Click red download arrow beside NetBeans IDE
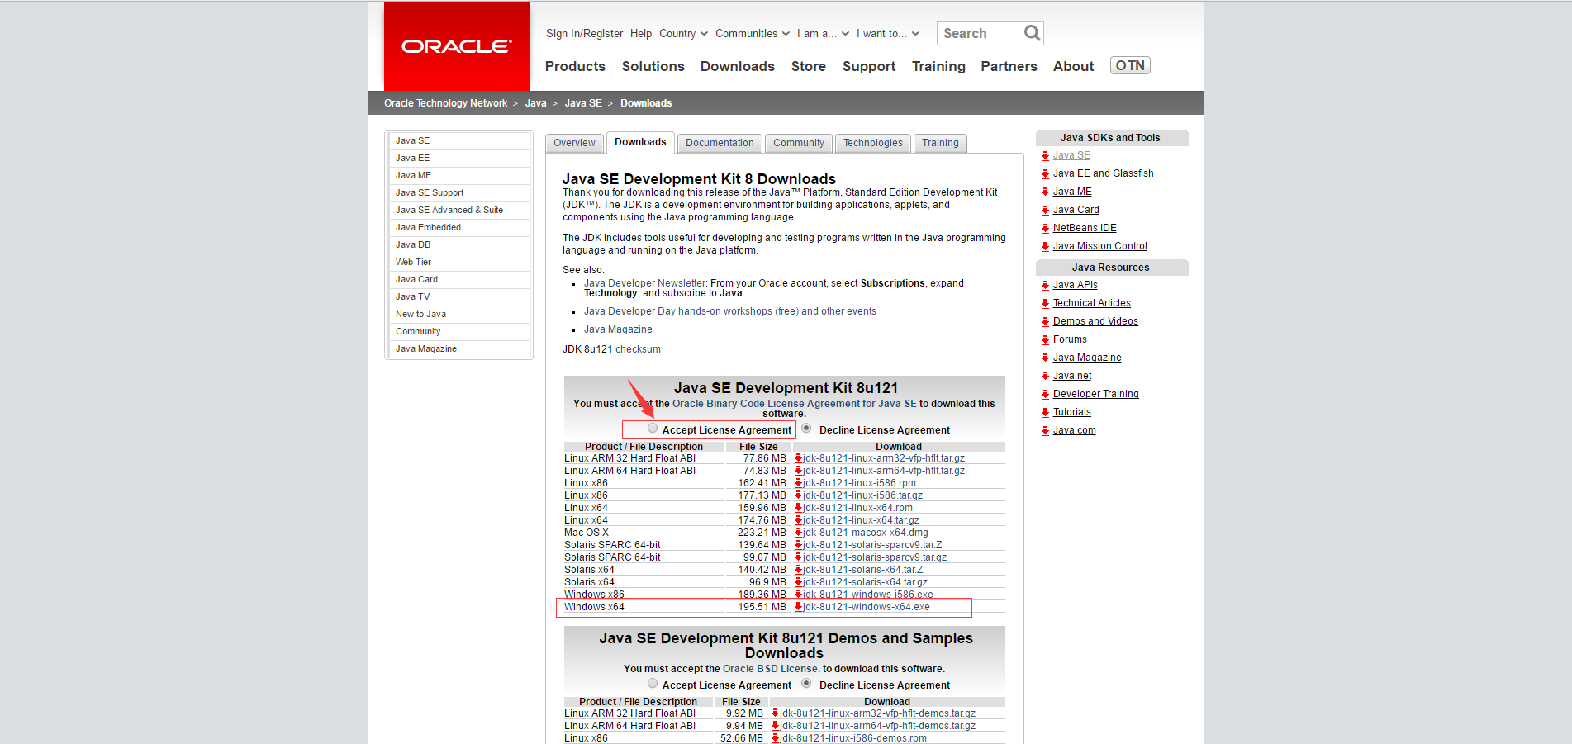 [x=1046, y=228]
